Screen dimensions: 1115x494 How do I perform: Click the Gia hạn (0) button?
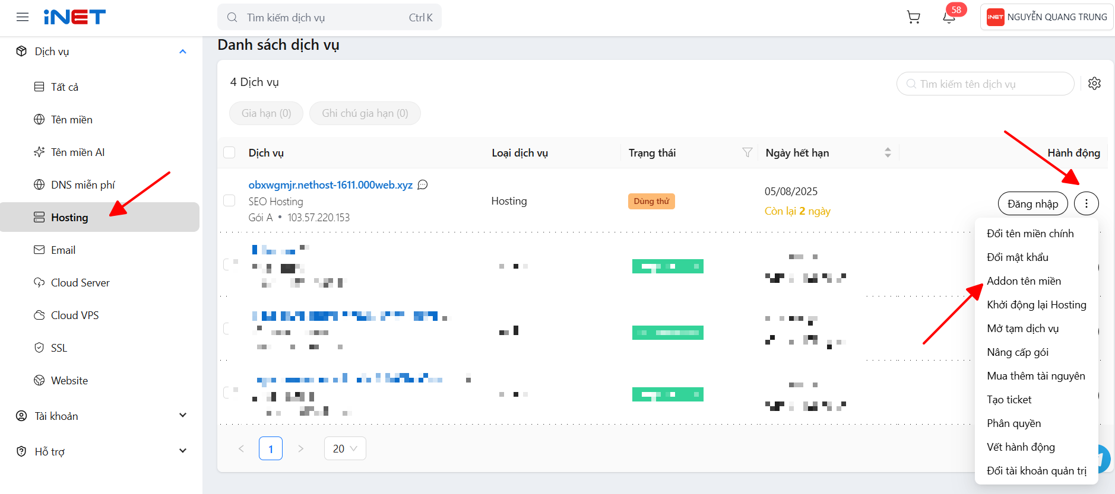266,113
